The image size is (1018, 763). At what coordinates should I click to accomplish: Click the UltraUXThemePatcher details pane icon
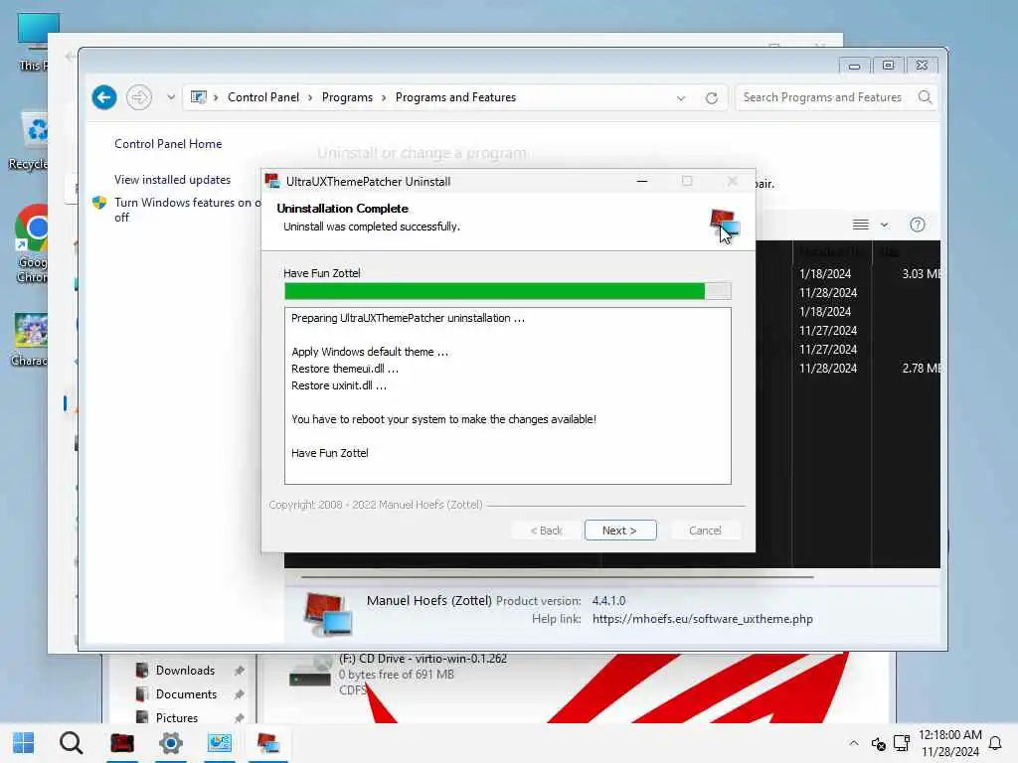click(328, 614)
